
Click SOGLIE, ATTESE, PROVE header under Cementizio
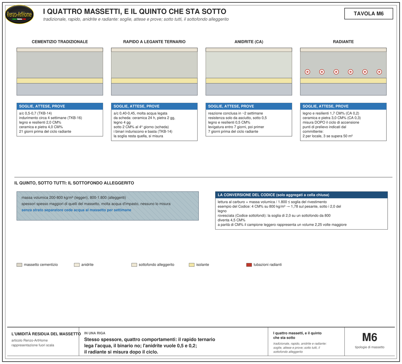pos(60,106)
